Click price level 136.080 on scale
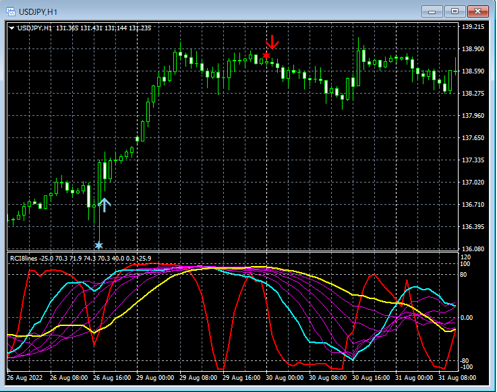 coord(473,249)
